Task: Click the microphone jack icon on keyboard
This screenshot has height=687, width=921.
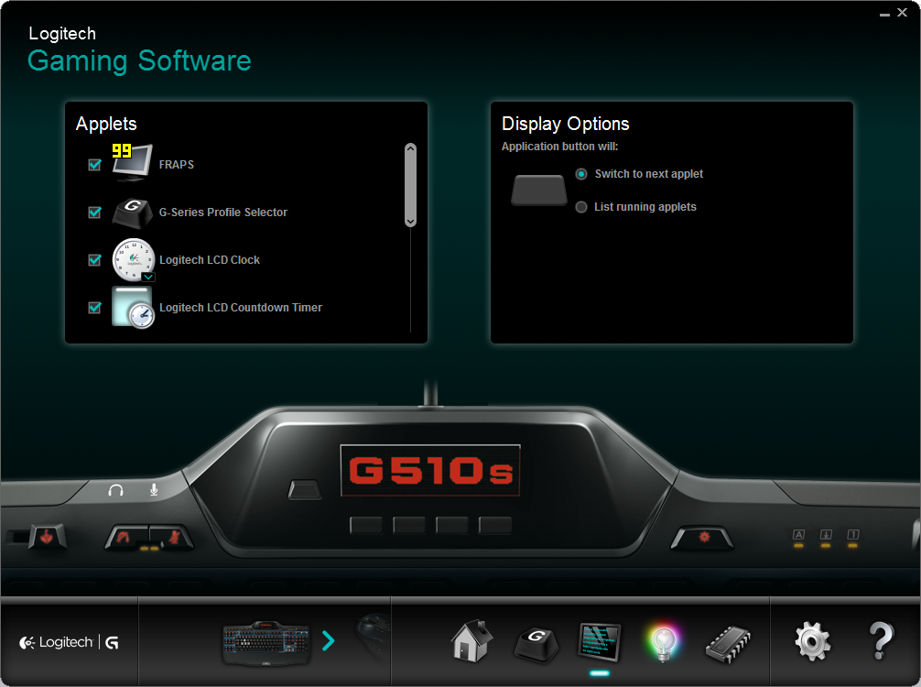Action: (x=154, y=489)
